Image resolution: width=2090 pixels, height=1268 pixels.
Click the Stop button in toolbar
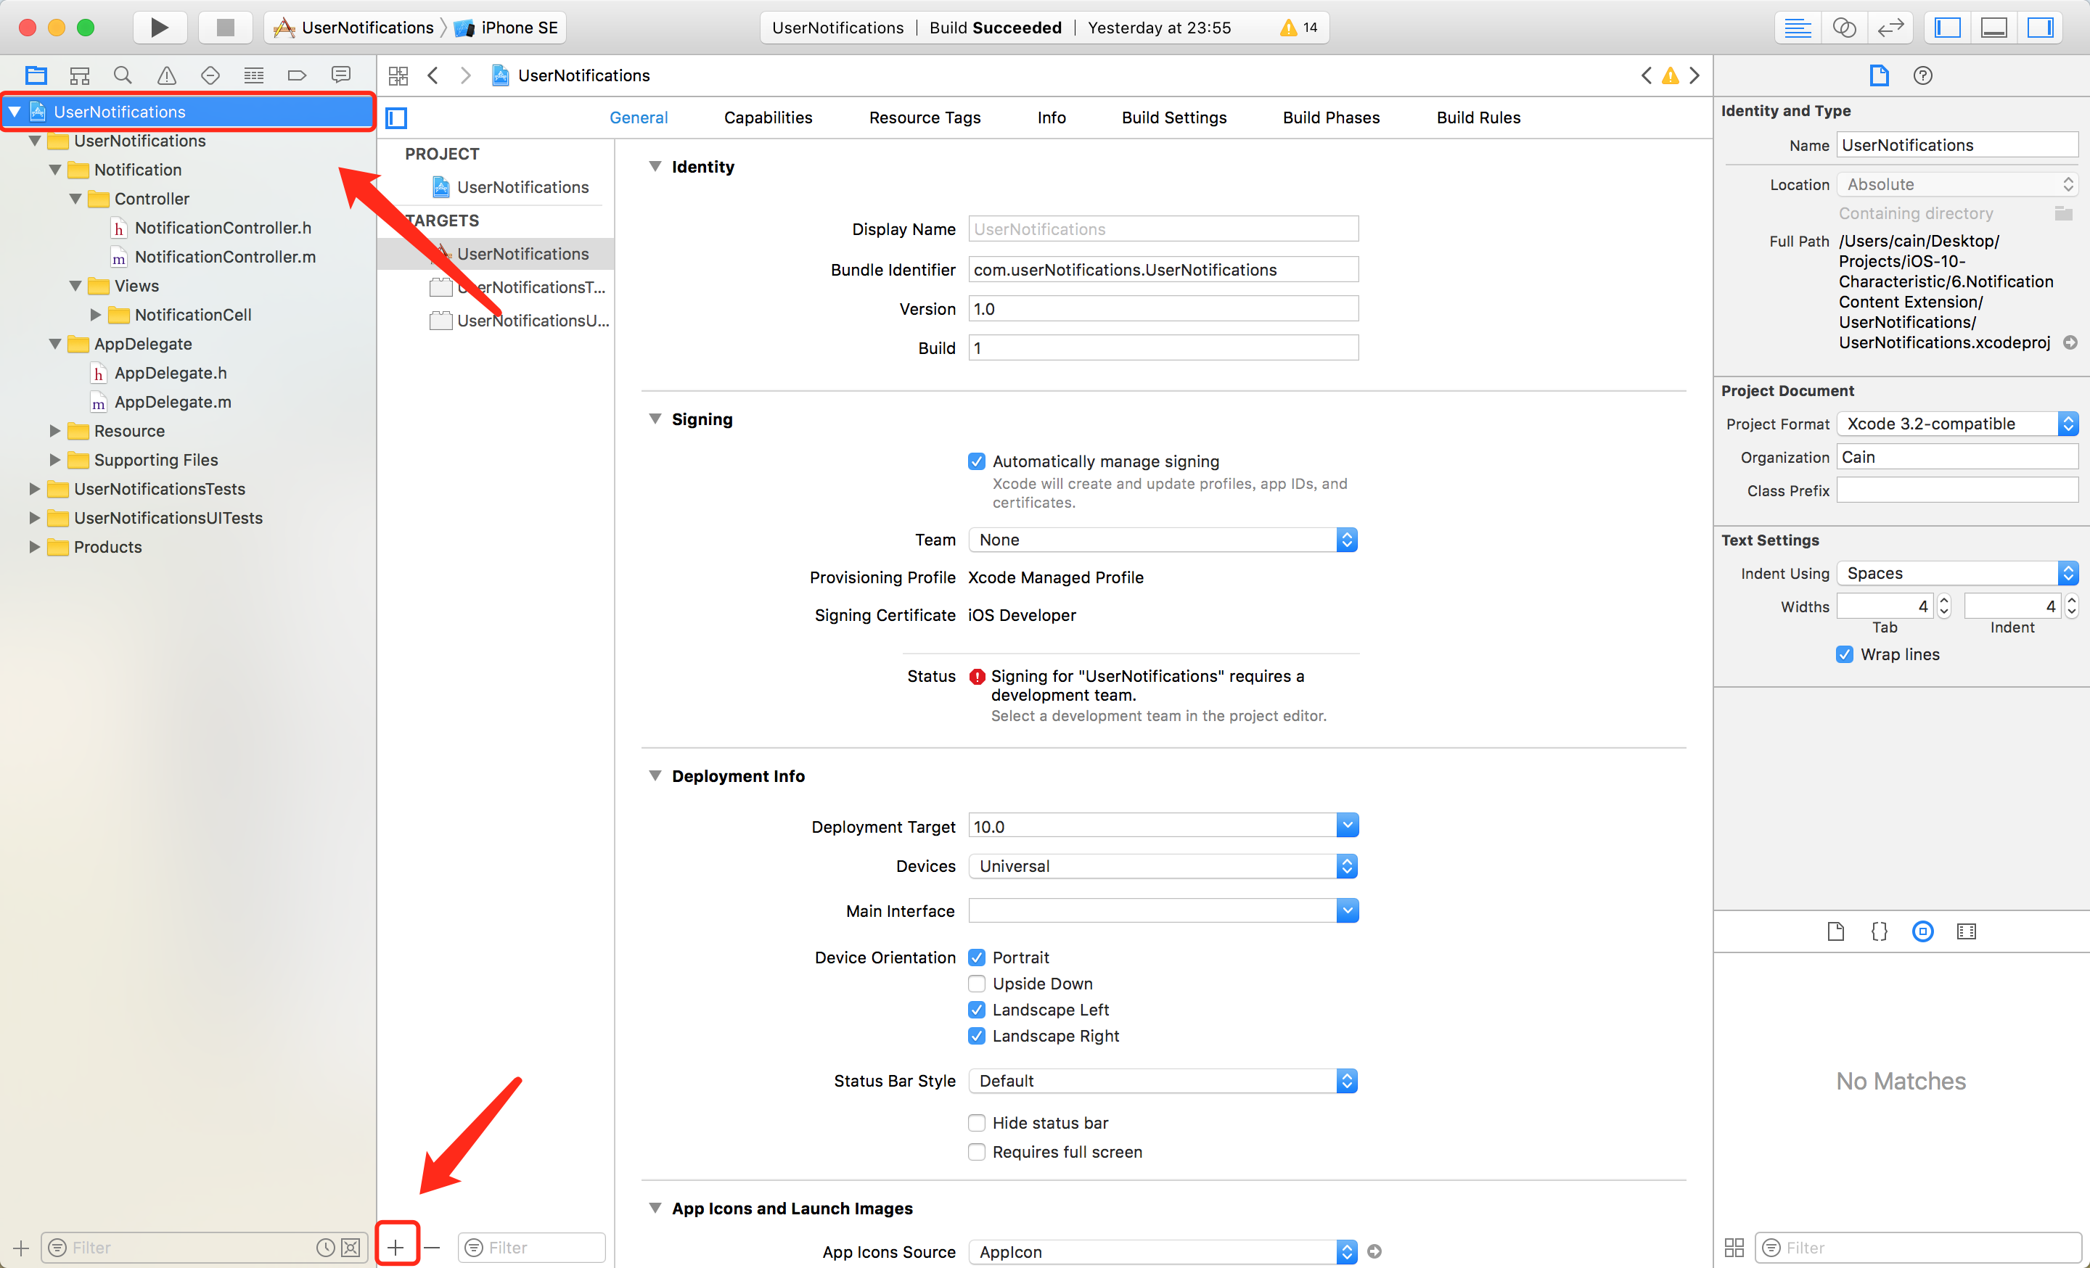[x=225, y=27]
